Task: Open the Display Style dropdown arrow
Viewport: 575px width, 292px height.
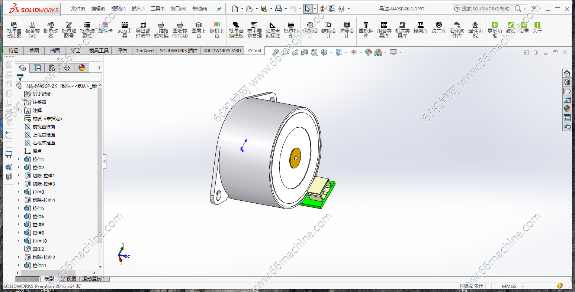Action: click(x=346, y=52)
